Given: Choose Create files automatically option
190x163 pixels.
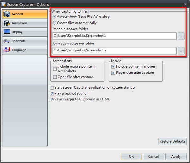Looking at the screenshot, I should pos(54,23).
